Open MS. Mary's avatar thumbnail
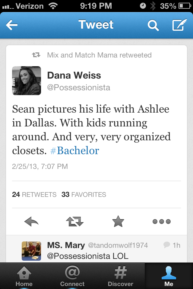 click(x=31, y=251)
